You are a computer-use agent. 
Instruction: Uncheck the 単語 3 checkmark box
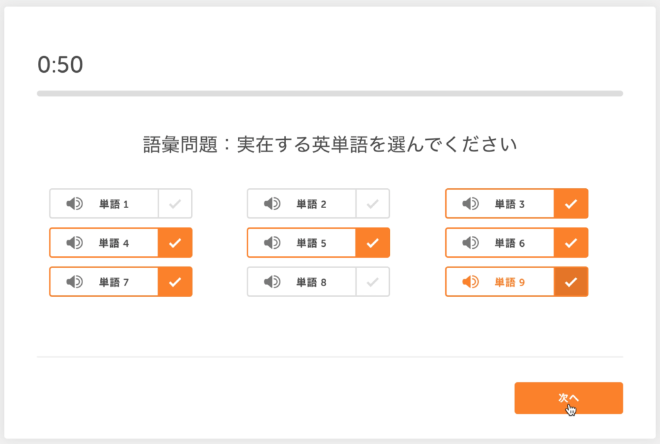[571, 204]
